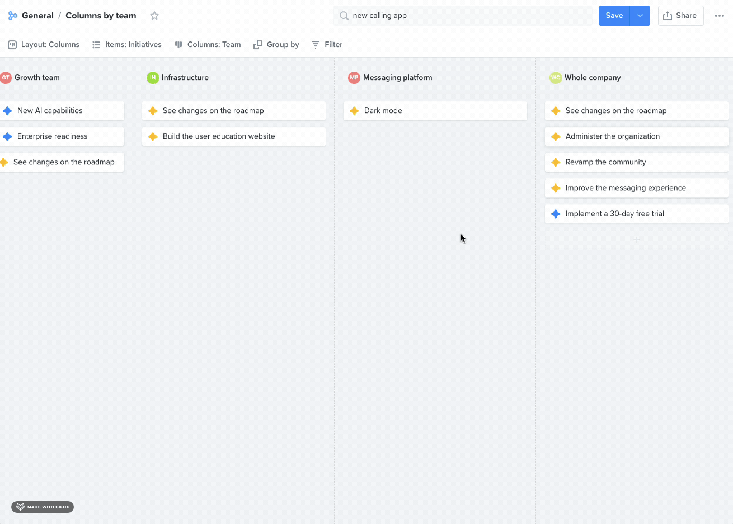Click the orange diamond icon on Dark mode card
Viewport: 733px width, 524px height.
pyautogui.click(x=354, y=111)
